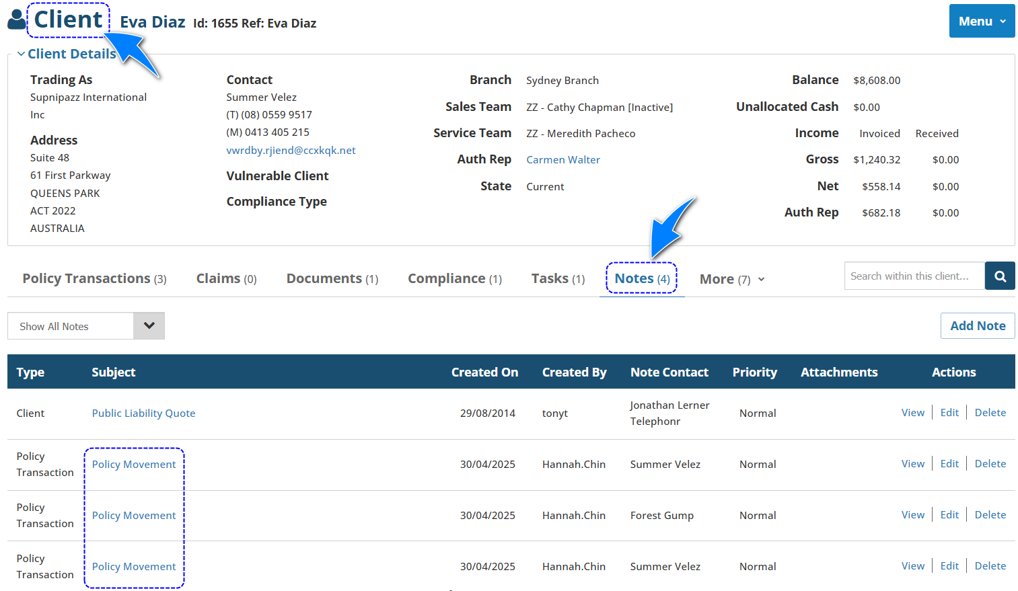The width and height of the screenshot is (1018, 591).
Task: Open the Menu dropdown button
Action: tap(981, 22)
